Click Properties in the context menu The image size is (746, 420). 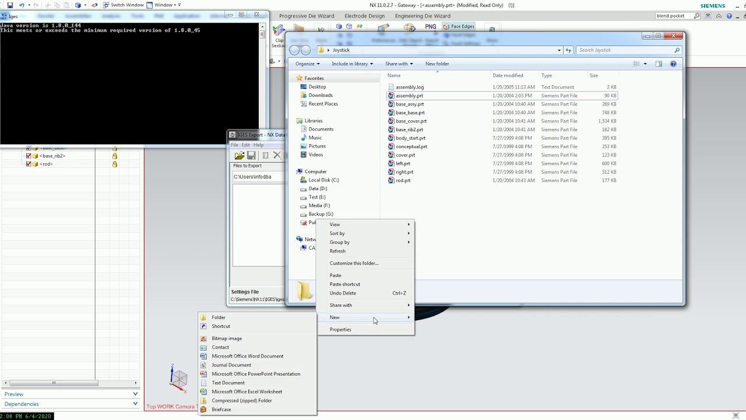click(365, 330)
